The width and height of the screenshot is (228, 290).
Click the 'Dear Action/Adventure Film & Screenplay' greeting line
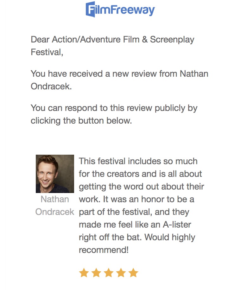coord(112,40)
